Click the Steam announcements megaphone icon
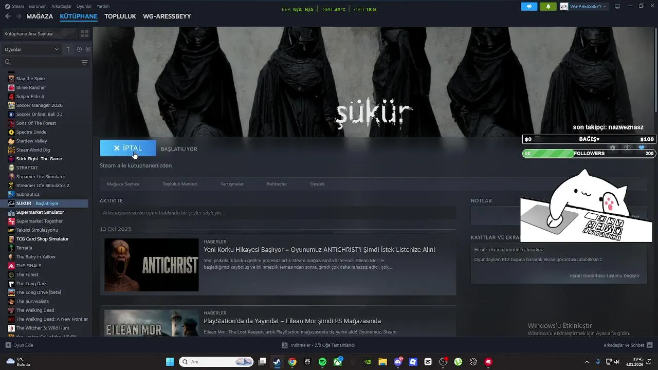Screen dimensions: 658x370 coord(529,7)
